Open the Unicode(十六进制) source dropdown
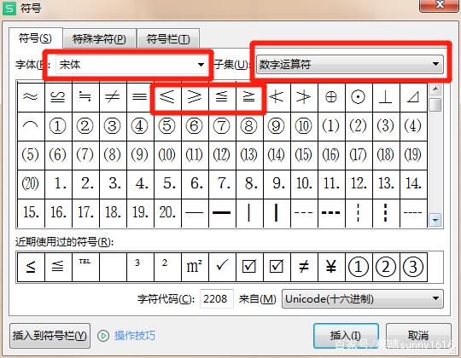 363,298
